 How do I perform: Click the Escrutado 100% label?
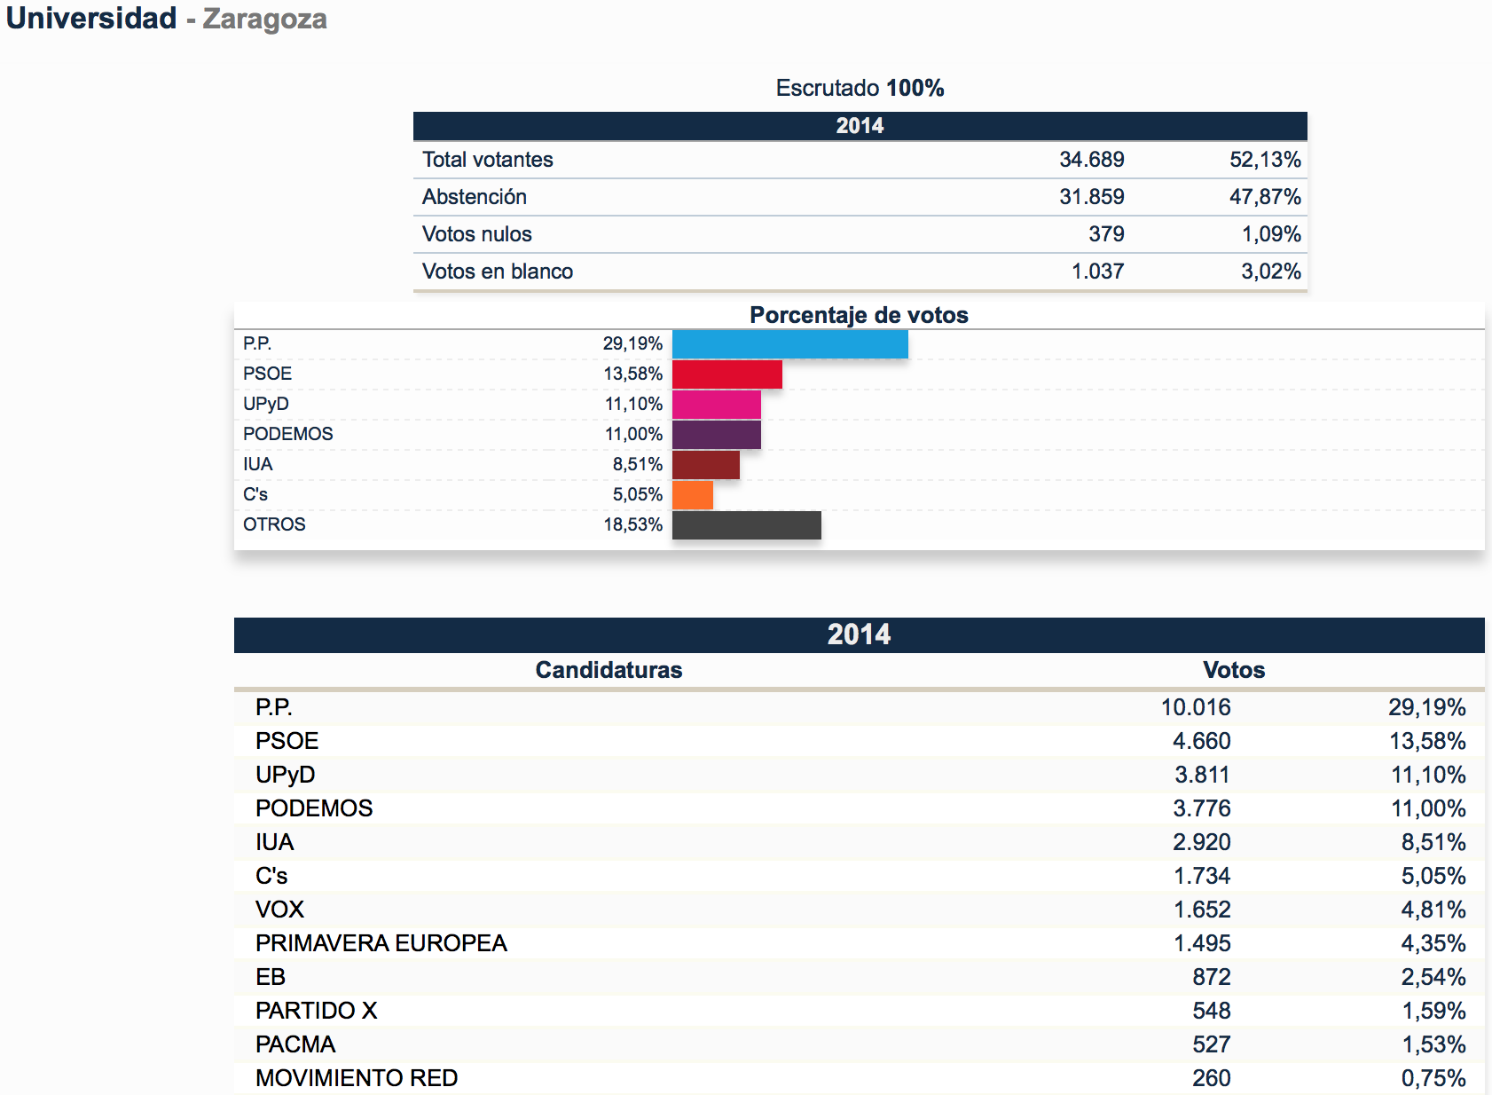860,88
